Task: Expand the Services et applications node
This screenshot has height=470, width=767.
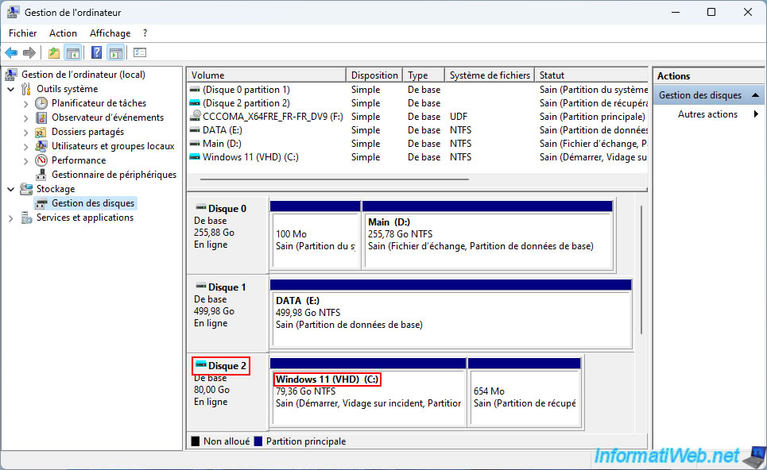Action: click(x=11, y=218)
